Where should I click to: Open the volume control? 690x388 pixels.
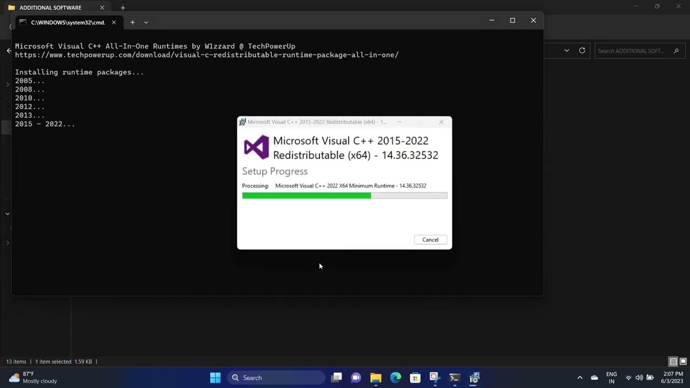tap(639, 378)
